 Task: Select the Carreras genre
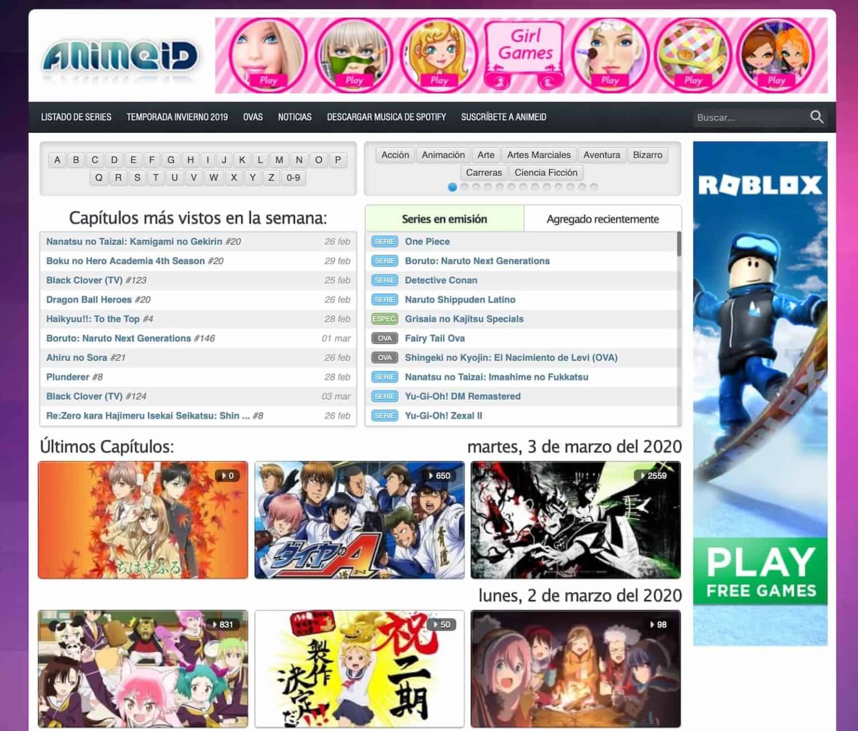[x=484, y=173]
